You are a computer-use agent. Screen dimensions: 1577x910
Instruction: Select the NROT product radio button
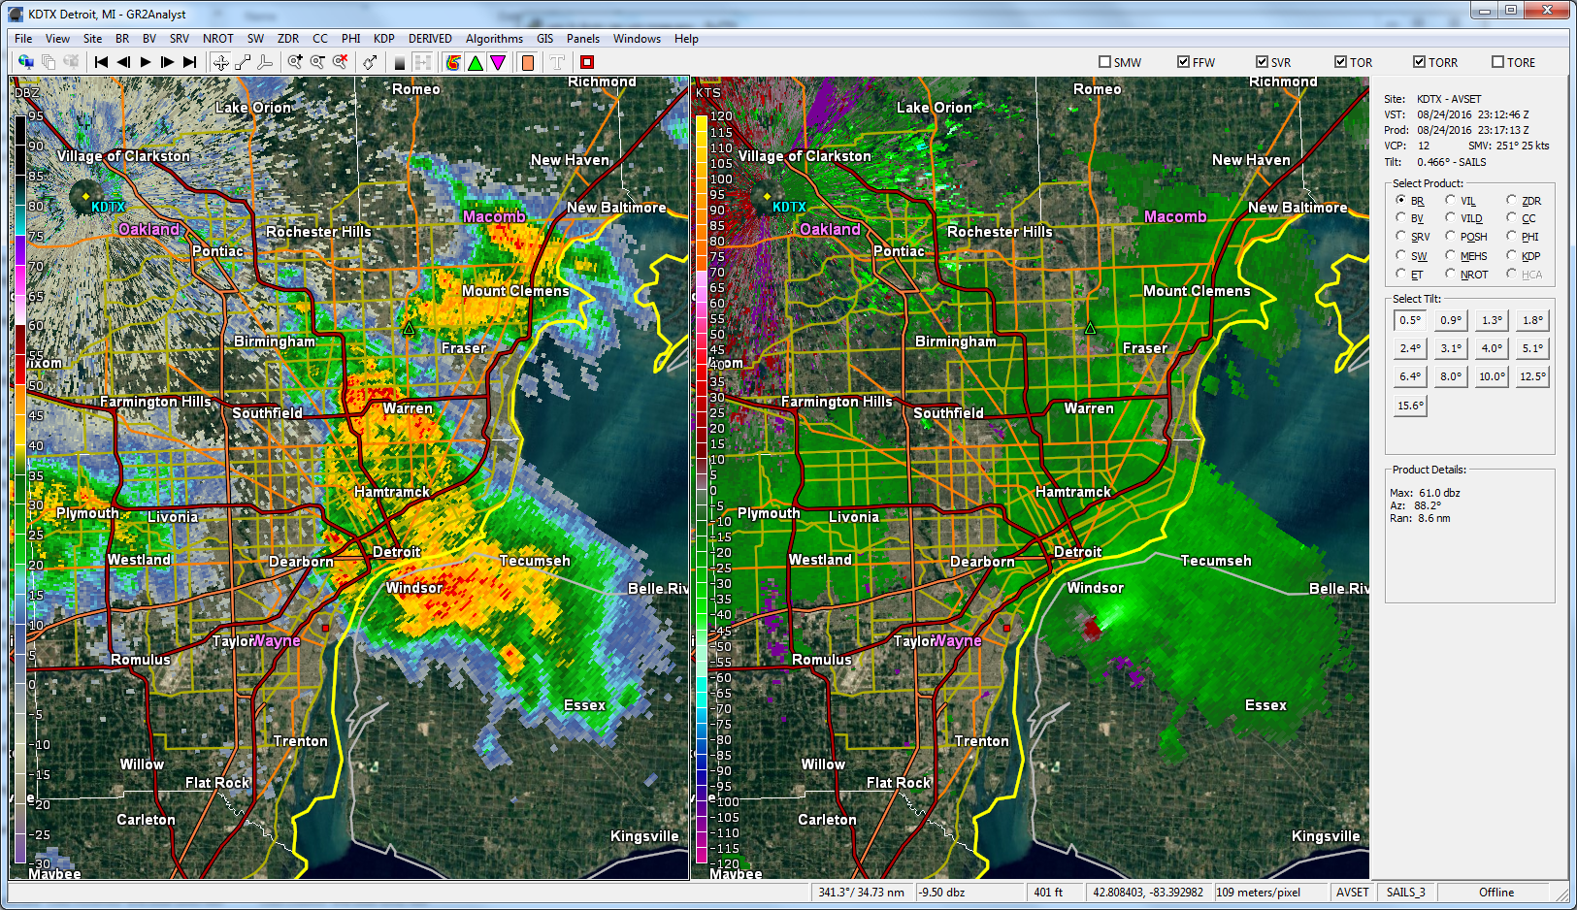pos(1450,275)
